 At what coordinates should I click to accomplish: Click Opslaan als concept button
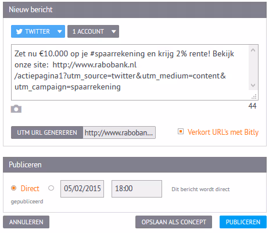pos(174,222)
